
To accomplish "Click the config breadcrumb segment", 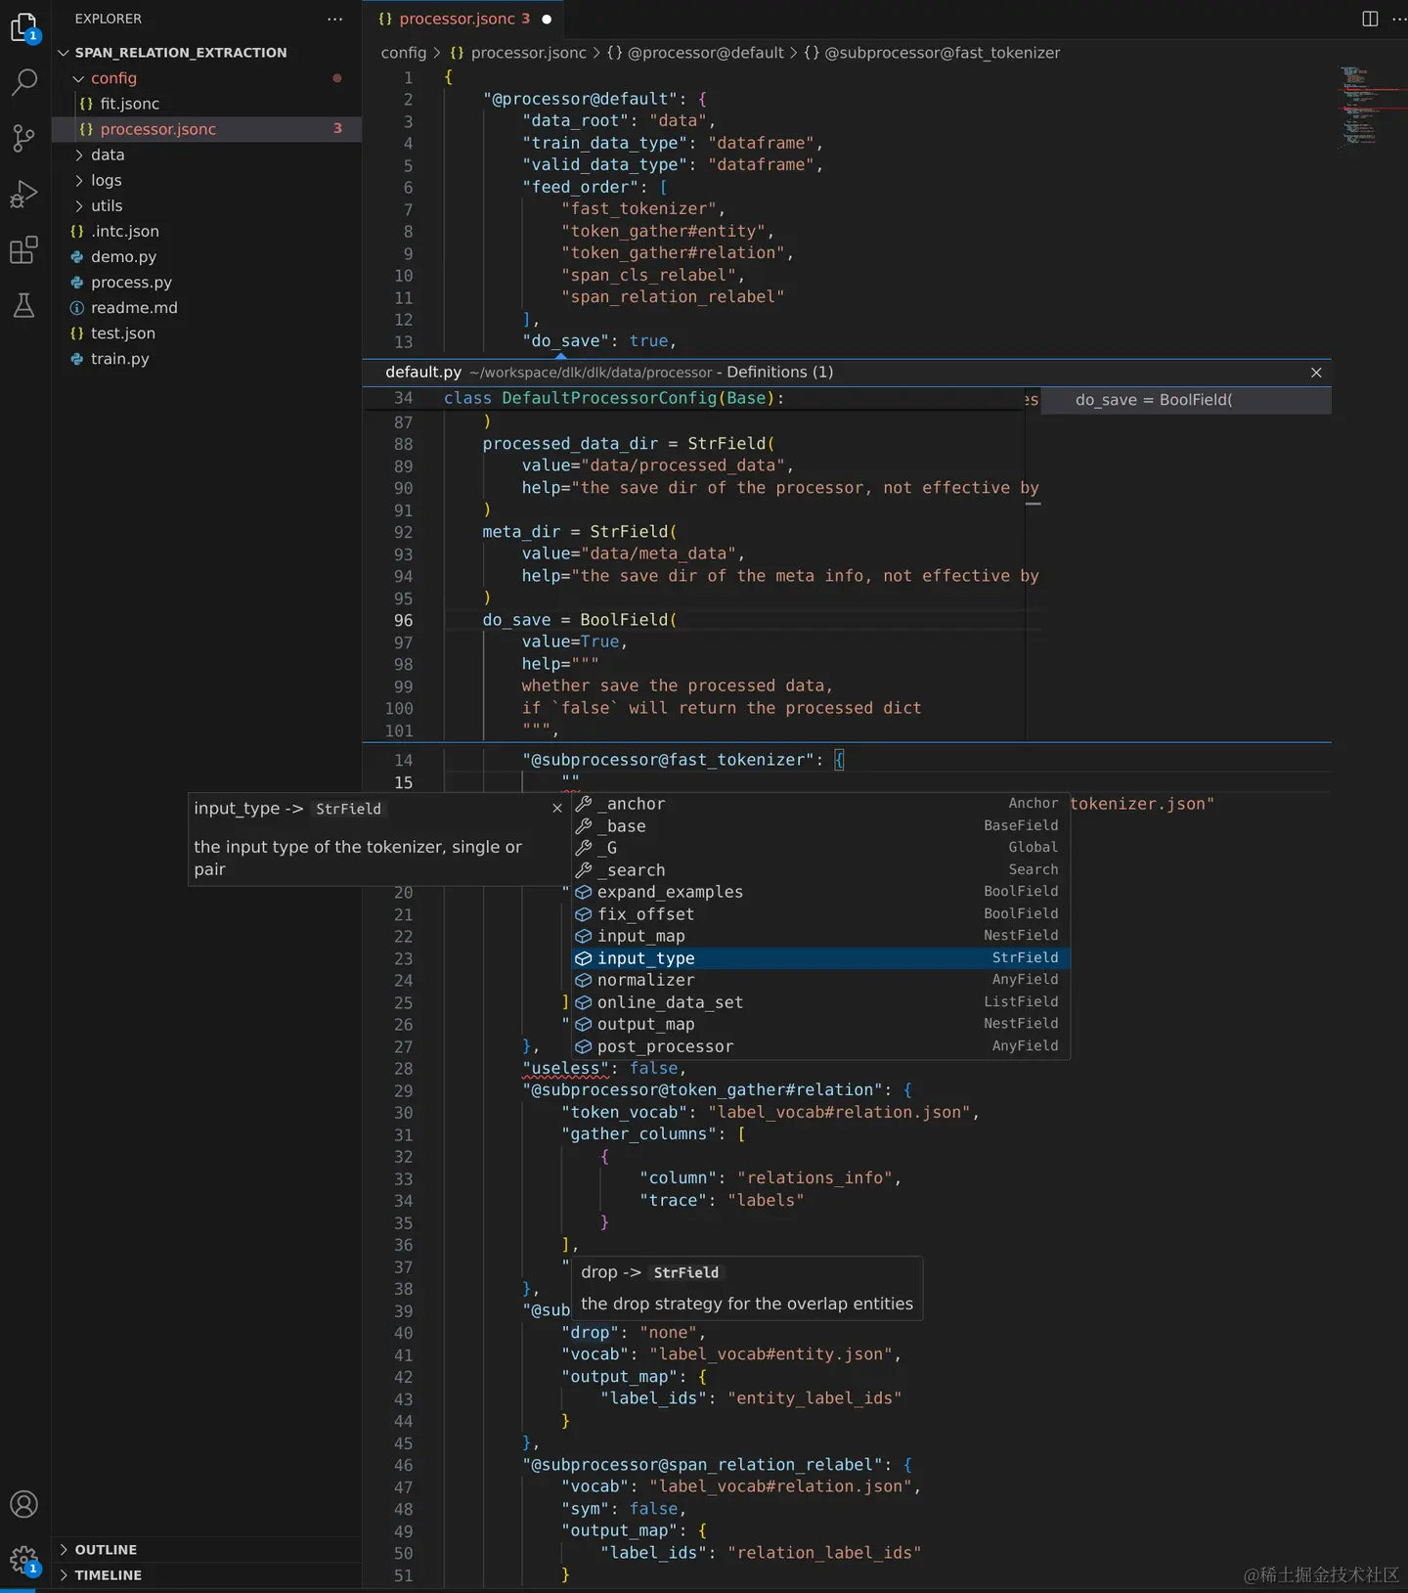I will (404, 53).
